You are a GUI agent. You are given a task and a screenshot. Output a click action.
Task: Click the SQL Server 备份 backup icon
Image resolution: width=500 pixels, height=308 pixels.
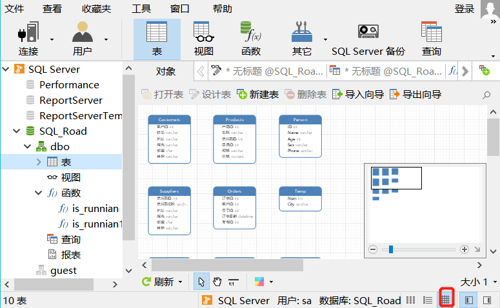(368, 37)
